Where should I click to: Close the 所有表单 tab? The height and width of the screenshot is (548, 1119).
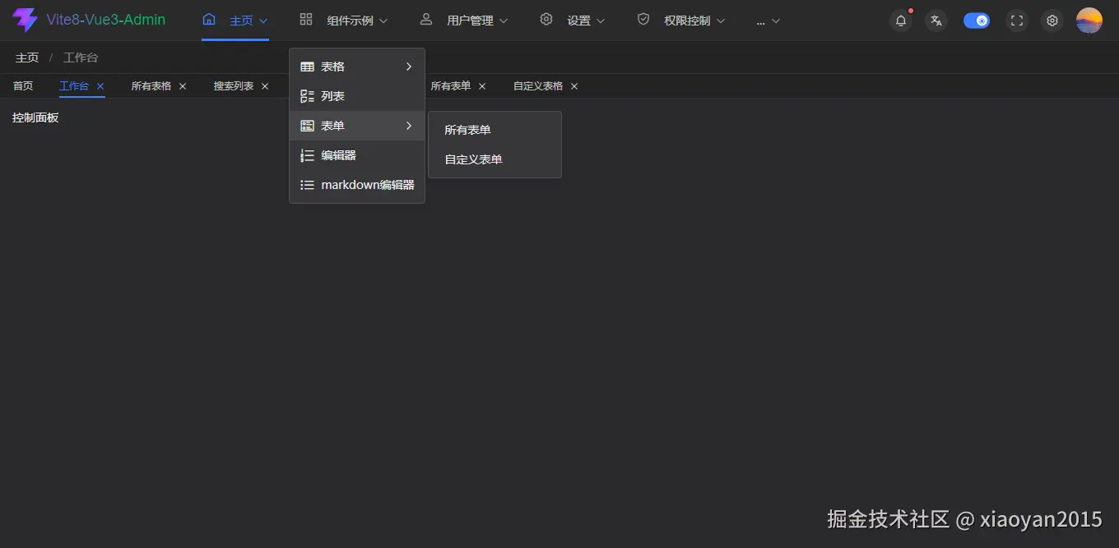[x=482, y=86]
